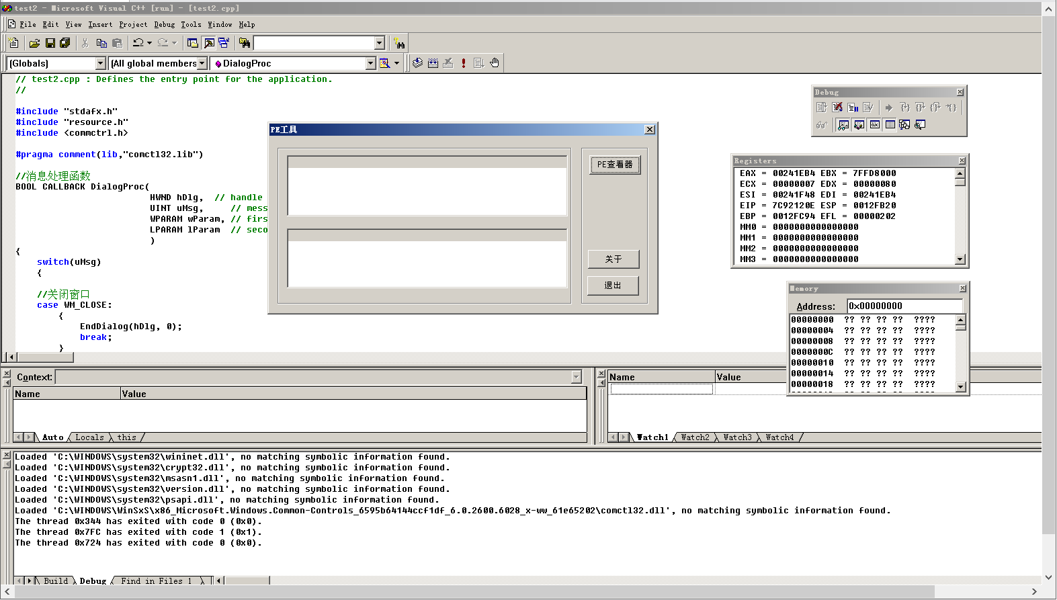Open the Find in Files tool

coord(245,43)
